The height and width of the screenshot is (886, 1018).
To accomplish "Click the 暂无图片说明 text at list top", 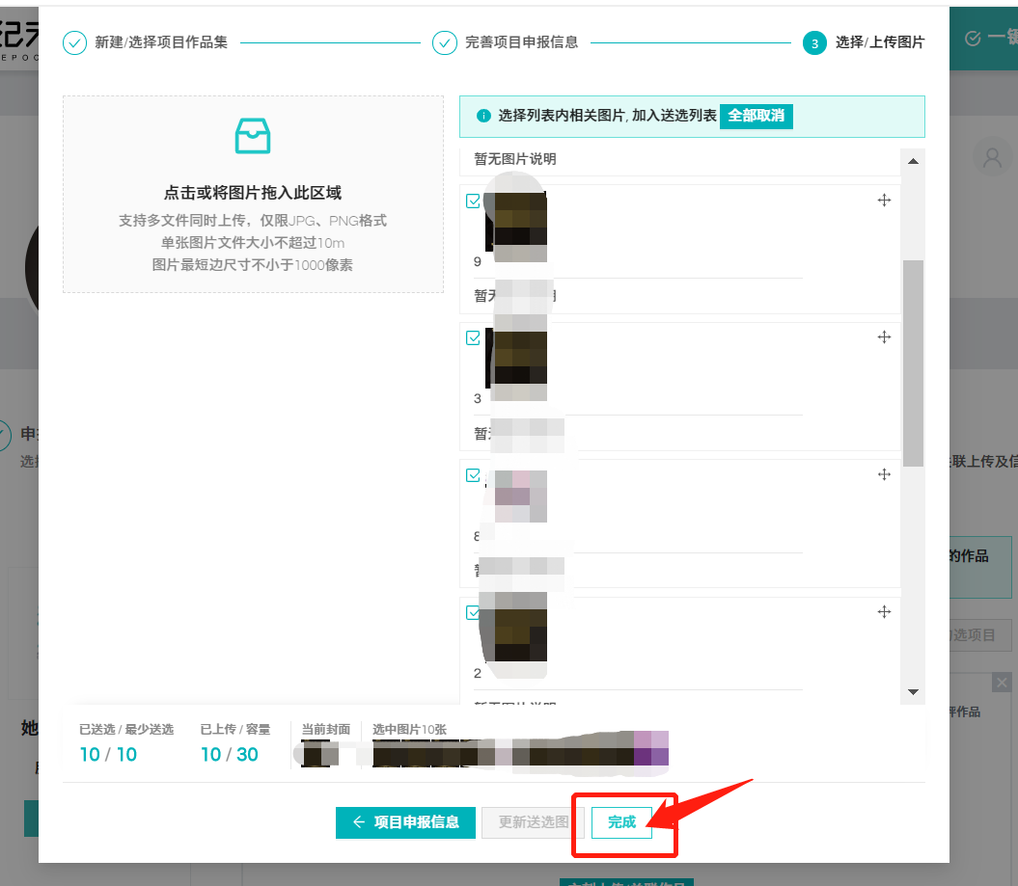I will (515, 159).
